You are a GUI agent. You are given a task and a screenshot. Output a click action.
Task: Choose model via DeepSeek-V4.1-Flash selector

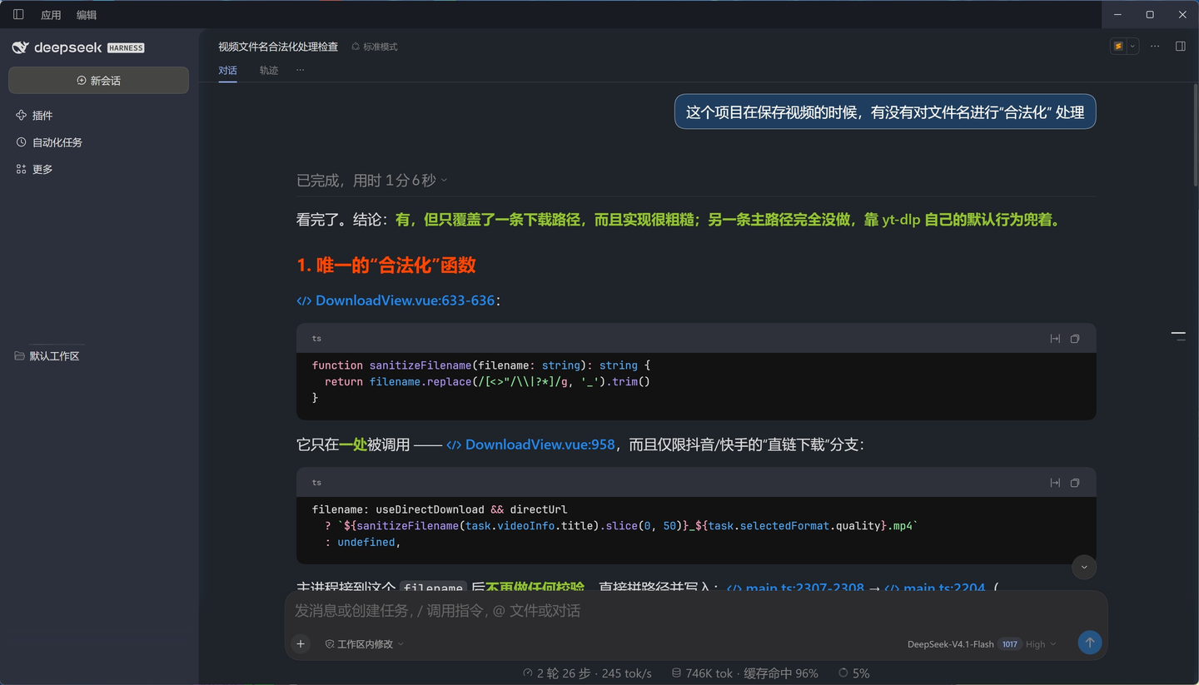coord(950,644)
